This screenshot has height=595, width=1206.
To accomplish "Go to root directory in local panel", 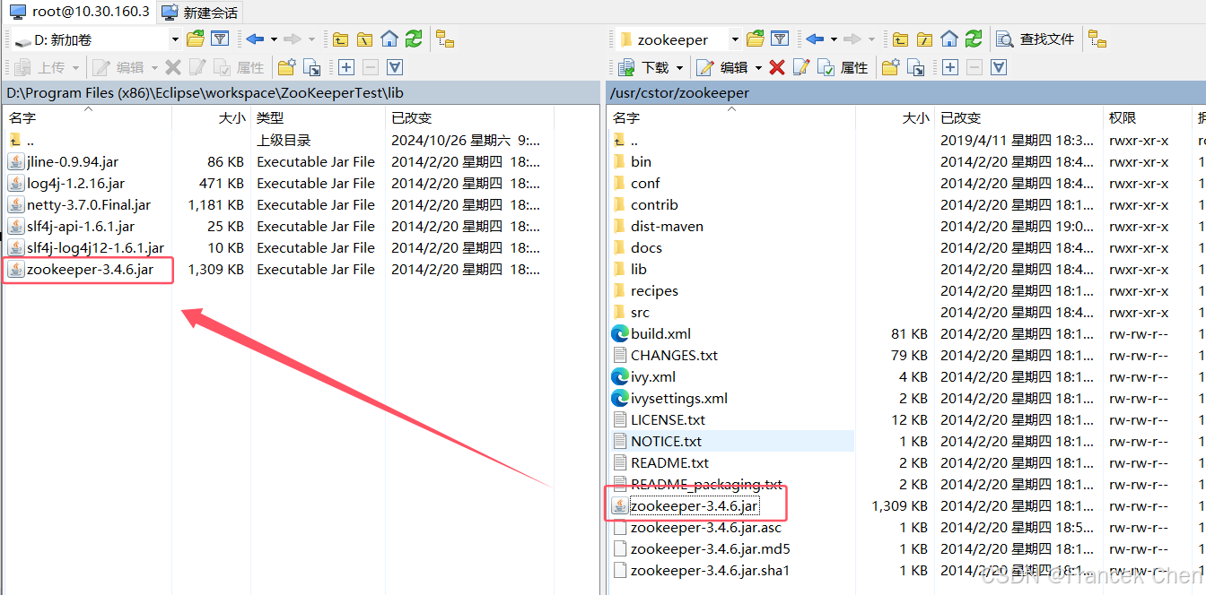I will click(x=364, y=39).
